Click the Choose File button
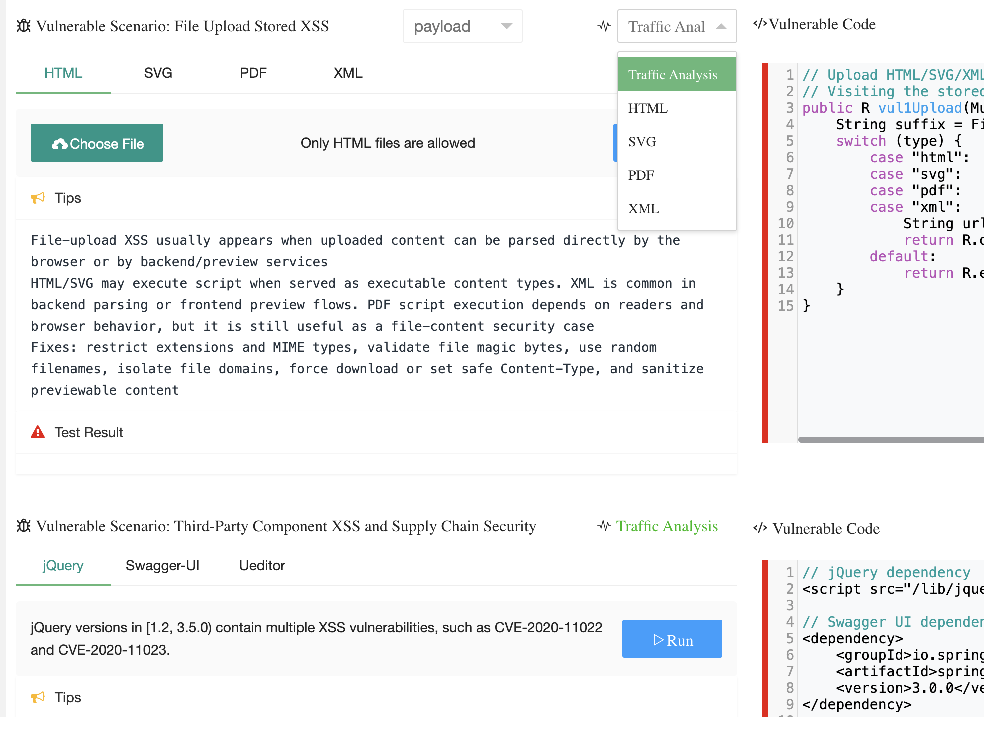The width and height of the screenshot is (984, 731). [97, 143]
